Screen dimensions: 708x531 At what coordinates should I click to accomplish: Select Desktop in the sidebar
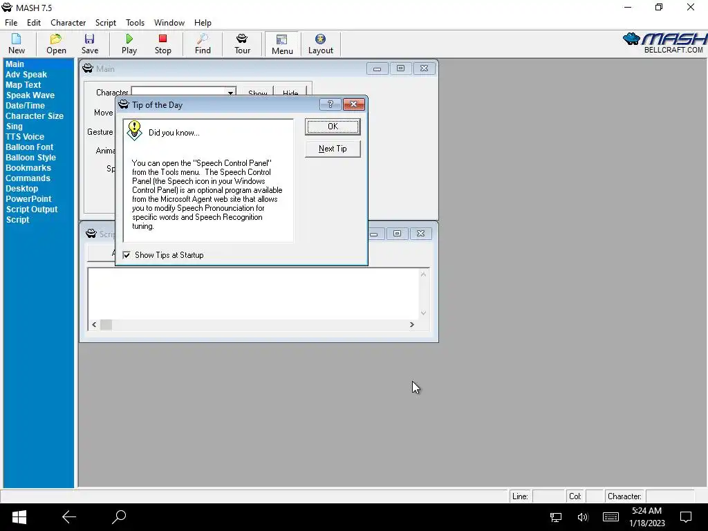click(x=21, y=189)
